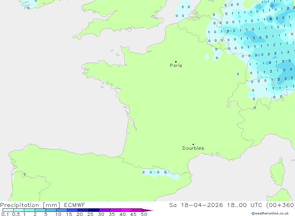Click the '(00+360)' forecast offset text
The image size is (295, 216).
click(281, 205)
